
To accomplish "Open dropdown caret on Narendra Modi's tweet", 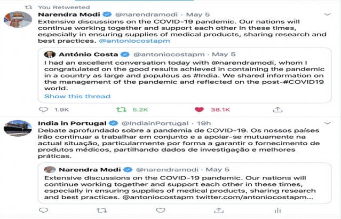I will point(327,14).
